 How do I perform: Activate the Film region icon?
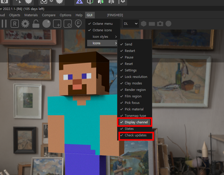68,24
